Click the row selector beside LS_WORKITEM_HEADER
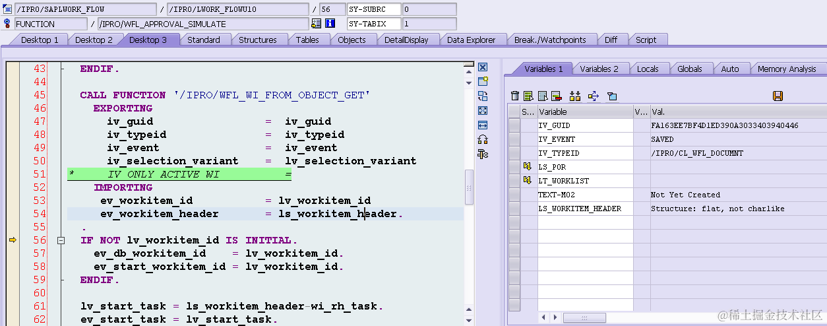The height and width of the screenshot is (326, 827). pos(514,209)
